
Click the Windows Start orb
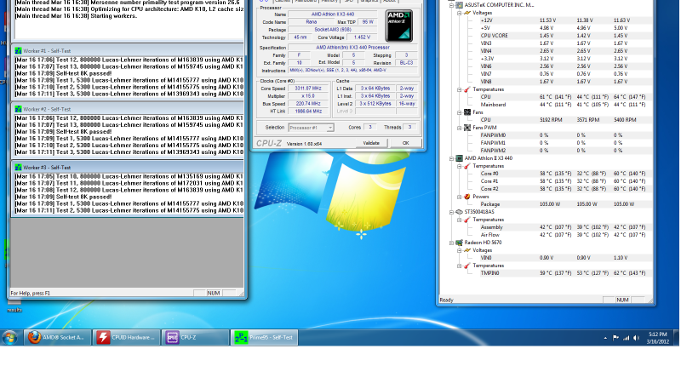pos(10,337)
